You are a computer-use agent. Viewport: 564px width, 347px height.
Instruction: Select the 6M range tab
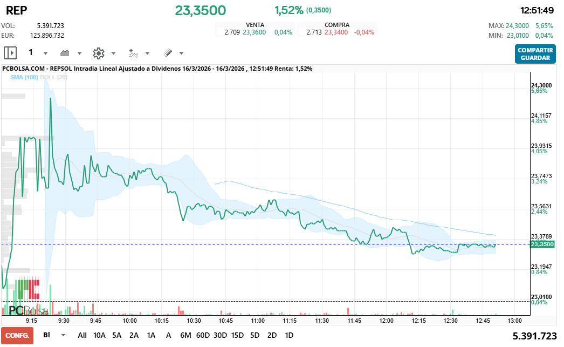186,335
